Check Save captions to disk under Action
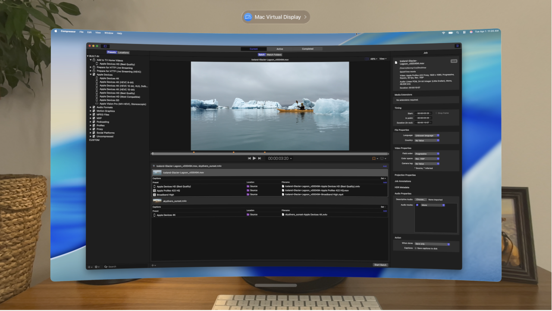Screen dimensions: 552x311 [415, 248]
